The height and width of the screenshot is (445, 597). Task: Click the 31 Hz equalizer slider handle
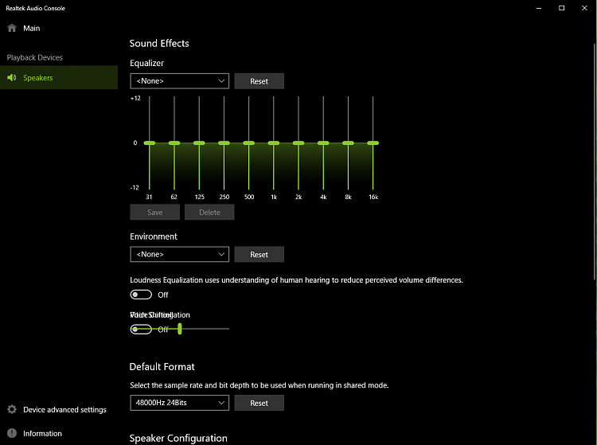pos(150,143)
